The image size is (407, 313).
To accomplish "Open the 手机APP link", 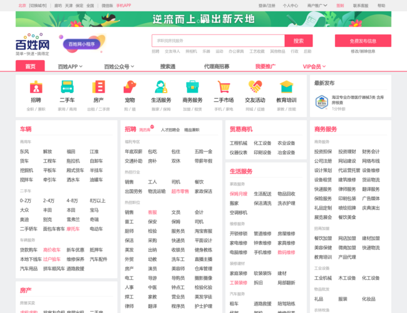I will 123,6.
